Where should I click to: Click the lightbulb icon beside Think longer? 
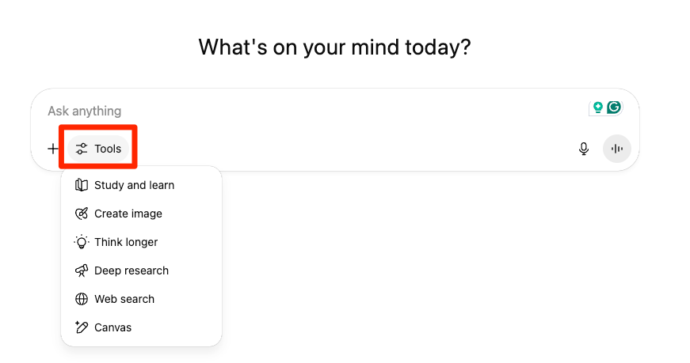pyautogui.click(x=81, y=242)
